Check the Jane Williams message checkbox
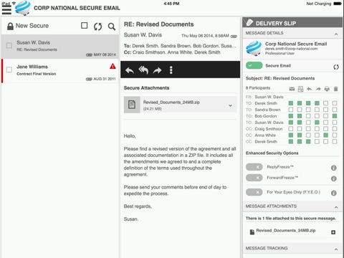344x258 pixels. click(x=9, y=70)
